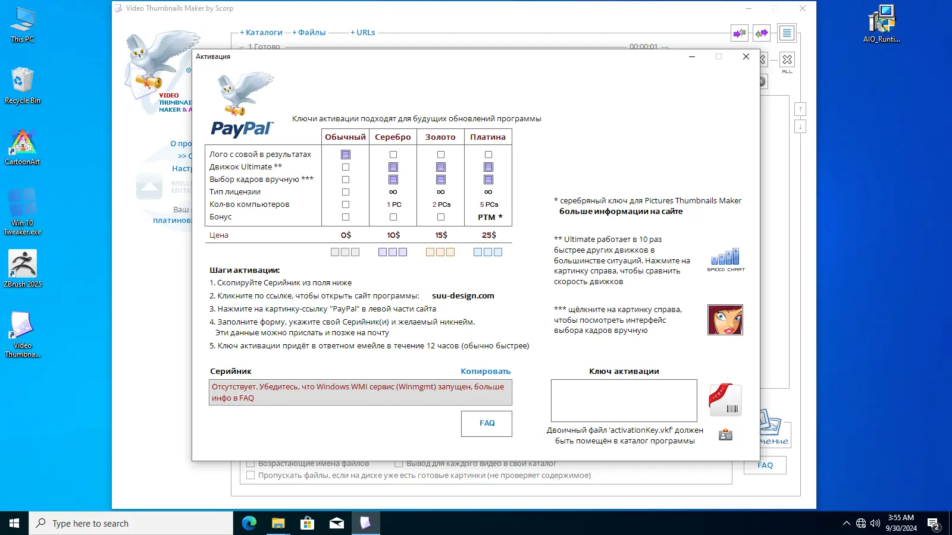Click the Копировать link to copy serial

[x=486, y=371]
